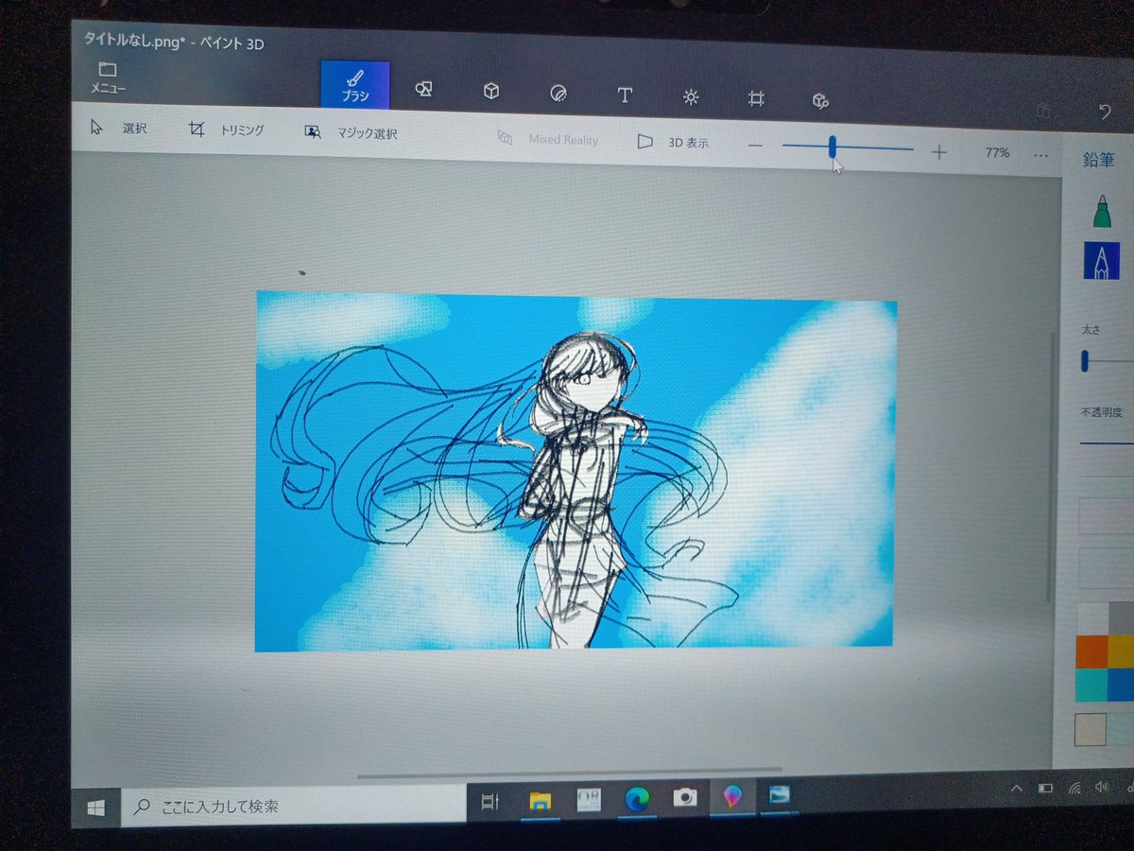1134x851 pixels.
Task: Pick the gray color swatch
Action: tap(1121, 619)
